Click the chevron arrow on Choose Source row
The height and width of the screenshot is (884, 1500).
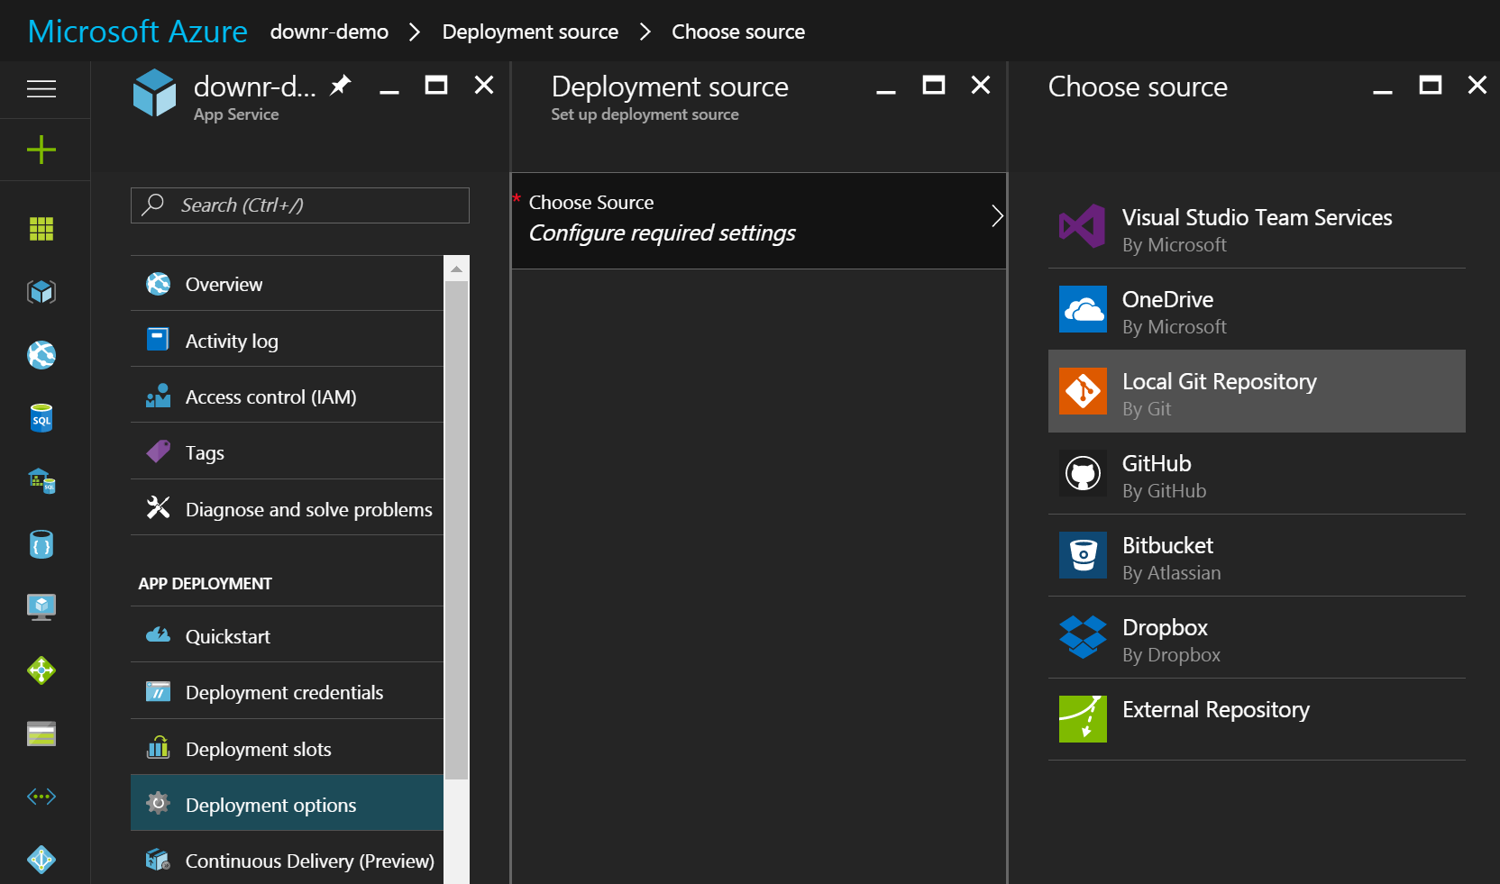pos(997,216)
